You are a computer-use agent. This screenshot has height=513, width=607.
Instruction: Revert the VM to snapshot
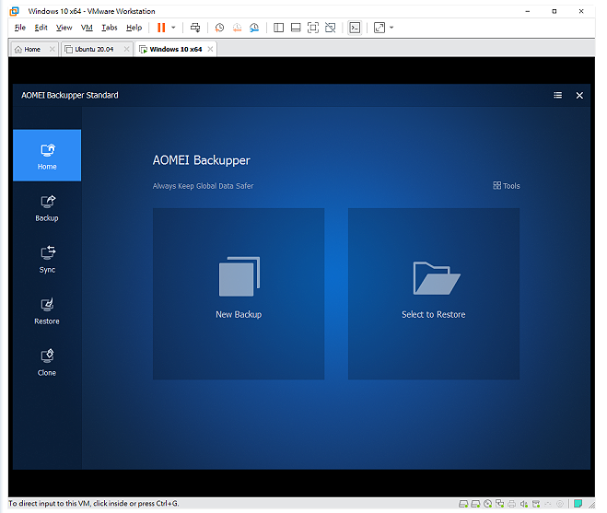coord(237,28)
